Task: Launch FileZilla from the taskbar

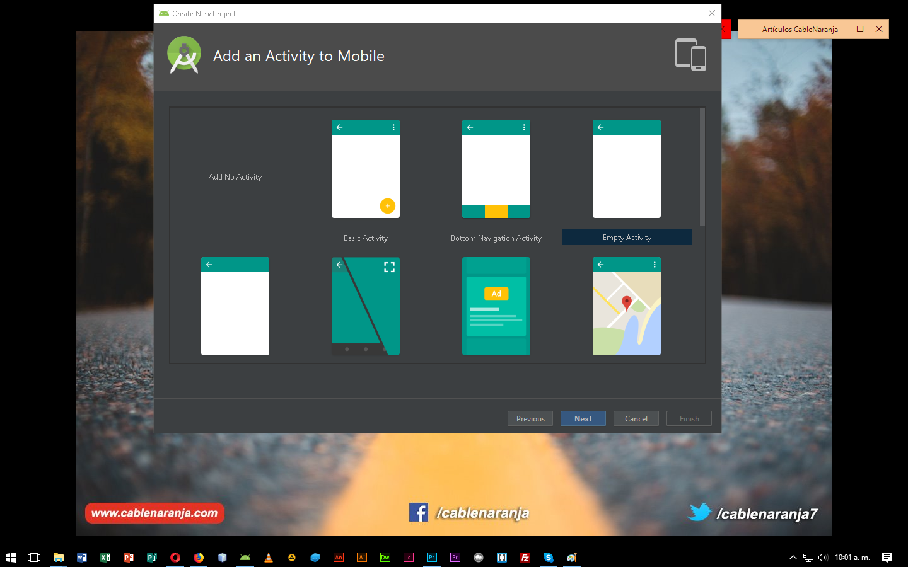Action: [525, 558]
